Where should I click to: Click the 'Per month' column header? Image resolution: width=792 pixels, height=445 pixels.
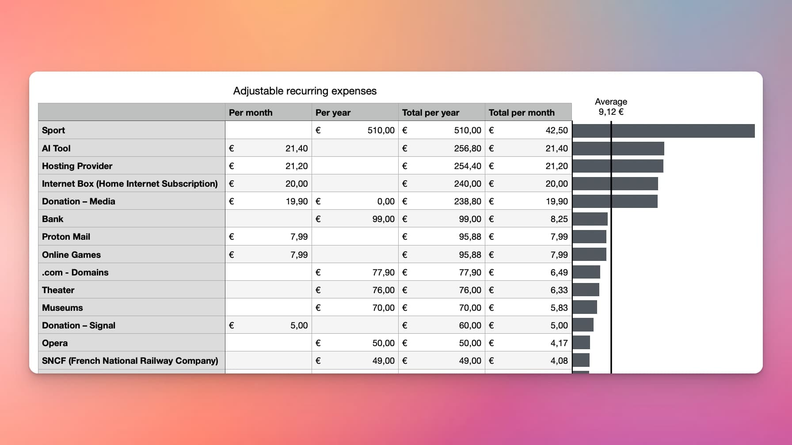[x=268, y=113]
